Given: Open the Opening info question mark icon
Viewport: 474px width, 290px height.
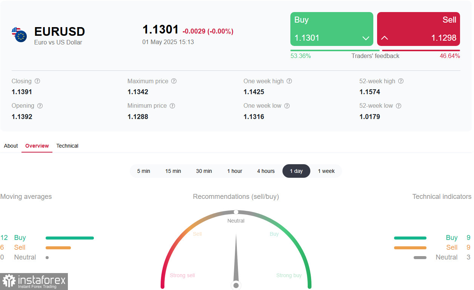Looking at the screenshot, I should [x=40, y=106].
